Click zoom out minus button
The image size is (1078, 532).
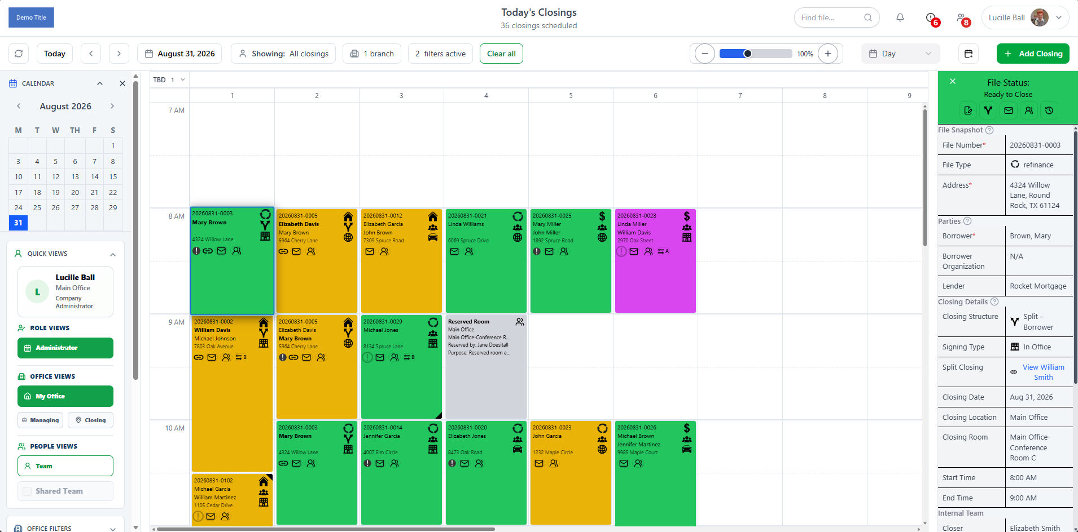pyautogui.click(x=704, y=54)
